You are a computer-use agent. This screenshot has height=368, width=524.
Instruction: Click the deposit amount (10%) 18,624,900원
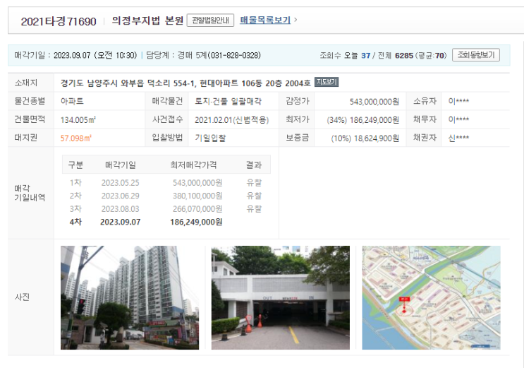click(365, 138)
